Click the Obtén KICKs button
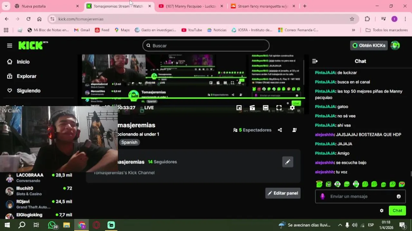 pyautogui.click(x=369, y=46)
